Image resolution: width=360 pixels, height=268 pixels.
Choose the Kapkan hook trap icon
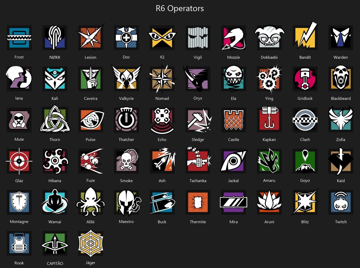point(269,119)
